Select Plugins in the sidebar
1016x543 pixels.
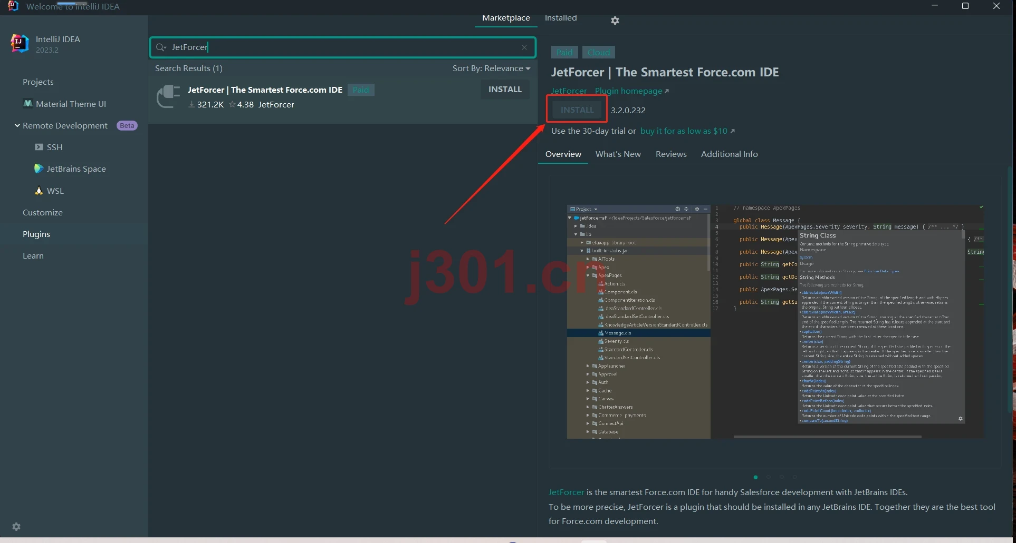click(x=36, y=234)
